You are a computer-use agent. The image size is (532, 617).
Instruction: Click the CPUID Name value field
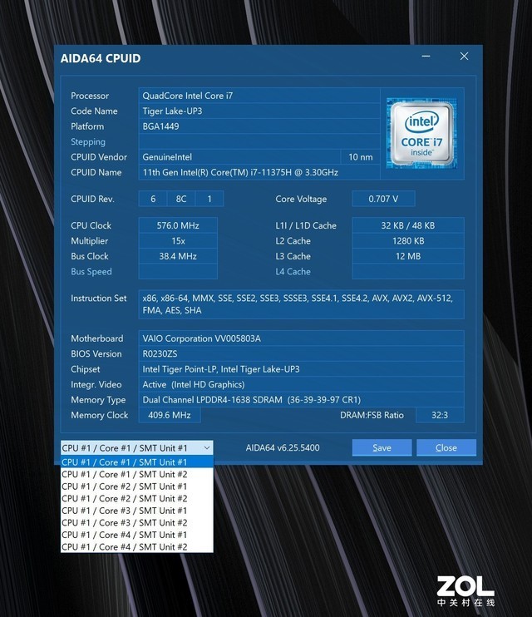point(258,172)
